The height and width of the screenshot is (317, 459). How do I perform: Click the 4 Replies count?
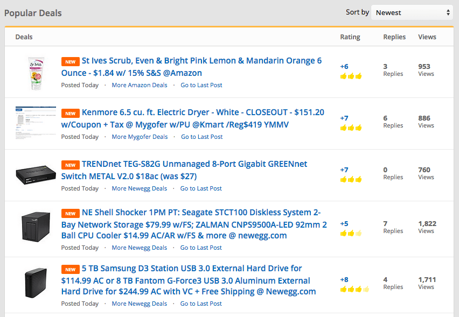tap(393, 284)
